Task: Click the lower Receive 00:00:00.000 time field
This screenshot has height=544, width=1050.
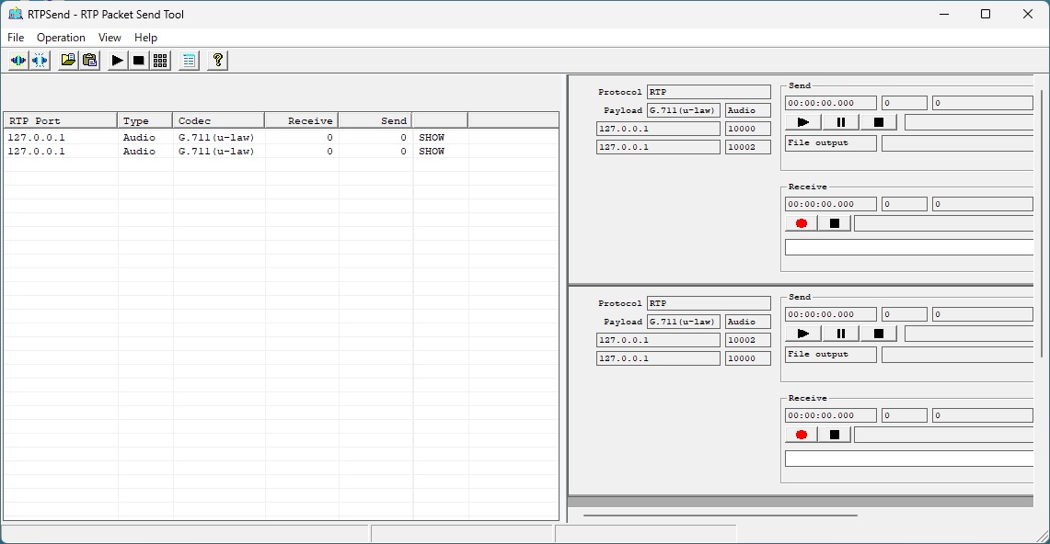Action: click(x=830, y=415)
